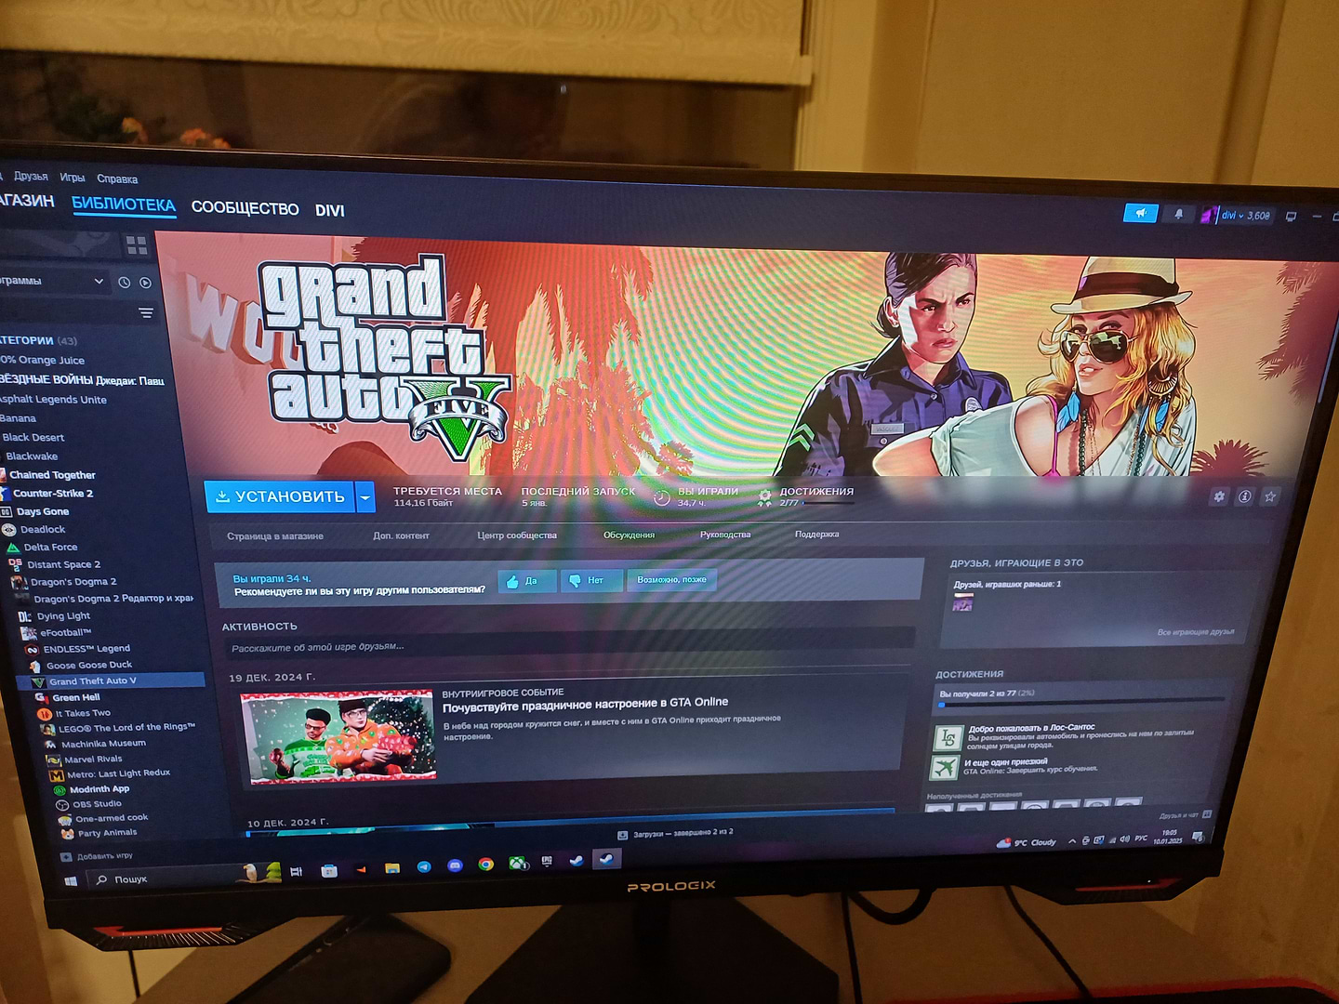Click Add a Game plus icon
Viewport: 1339px width, 1004px height.
[66, 857]
